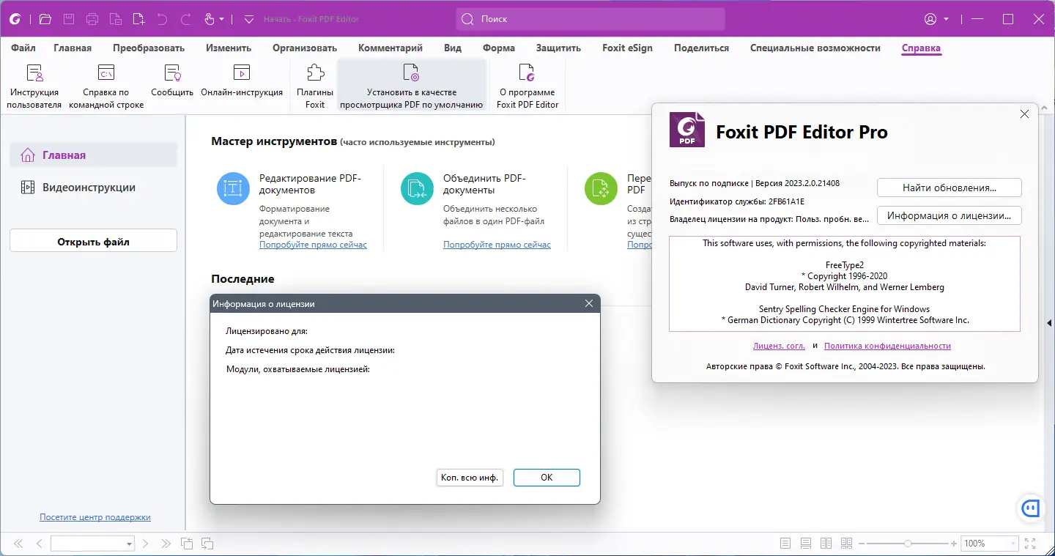The image size is (1055, 556).
Task: Open a file via the folder icon
Action: point(45,19)
